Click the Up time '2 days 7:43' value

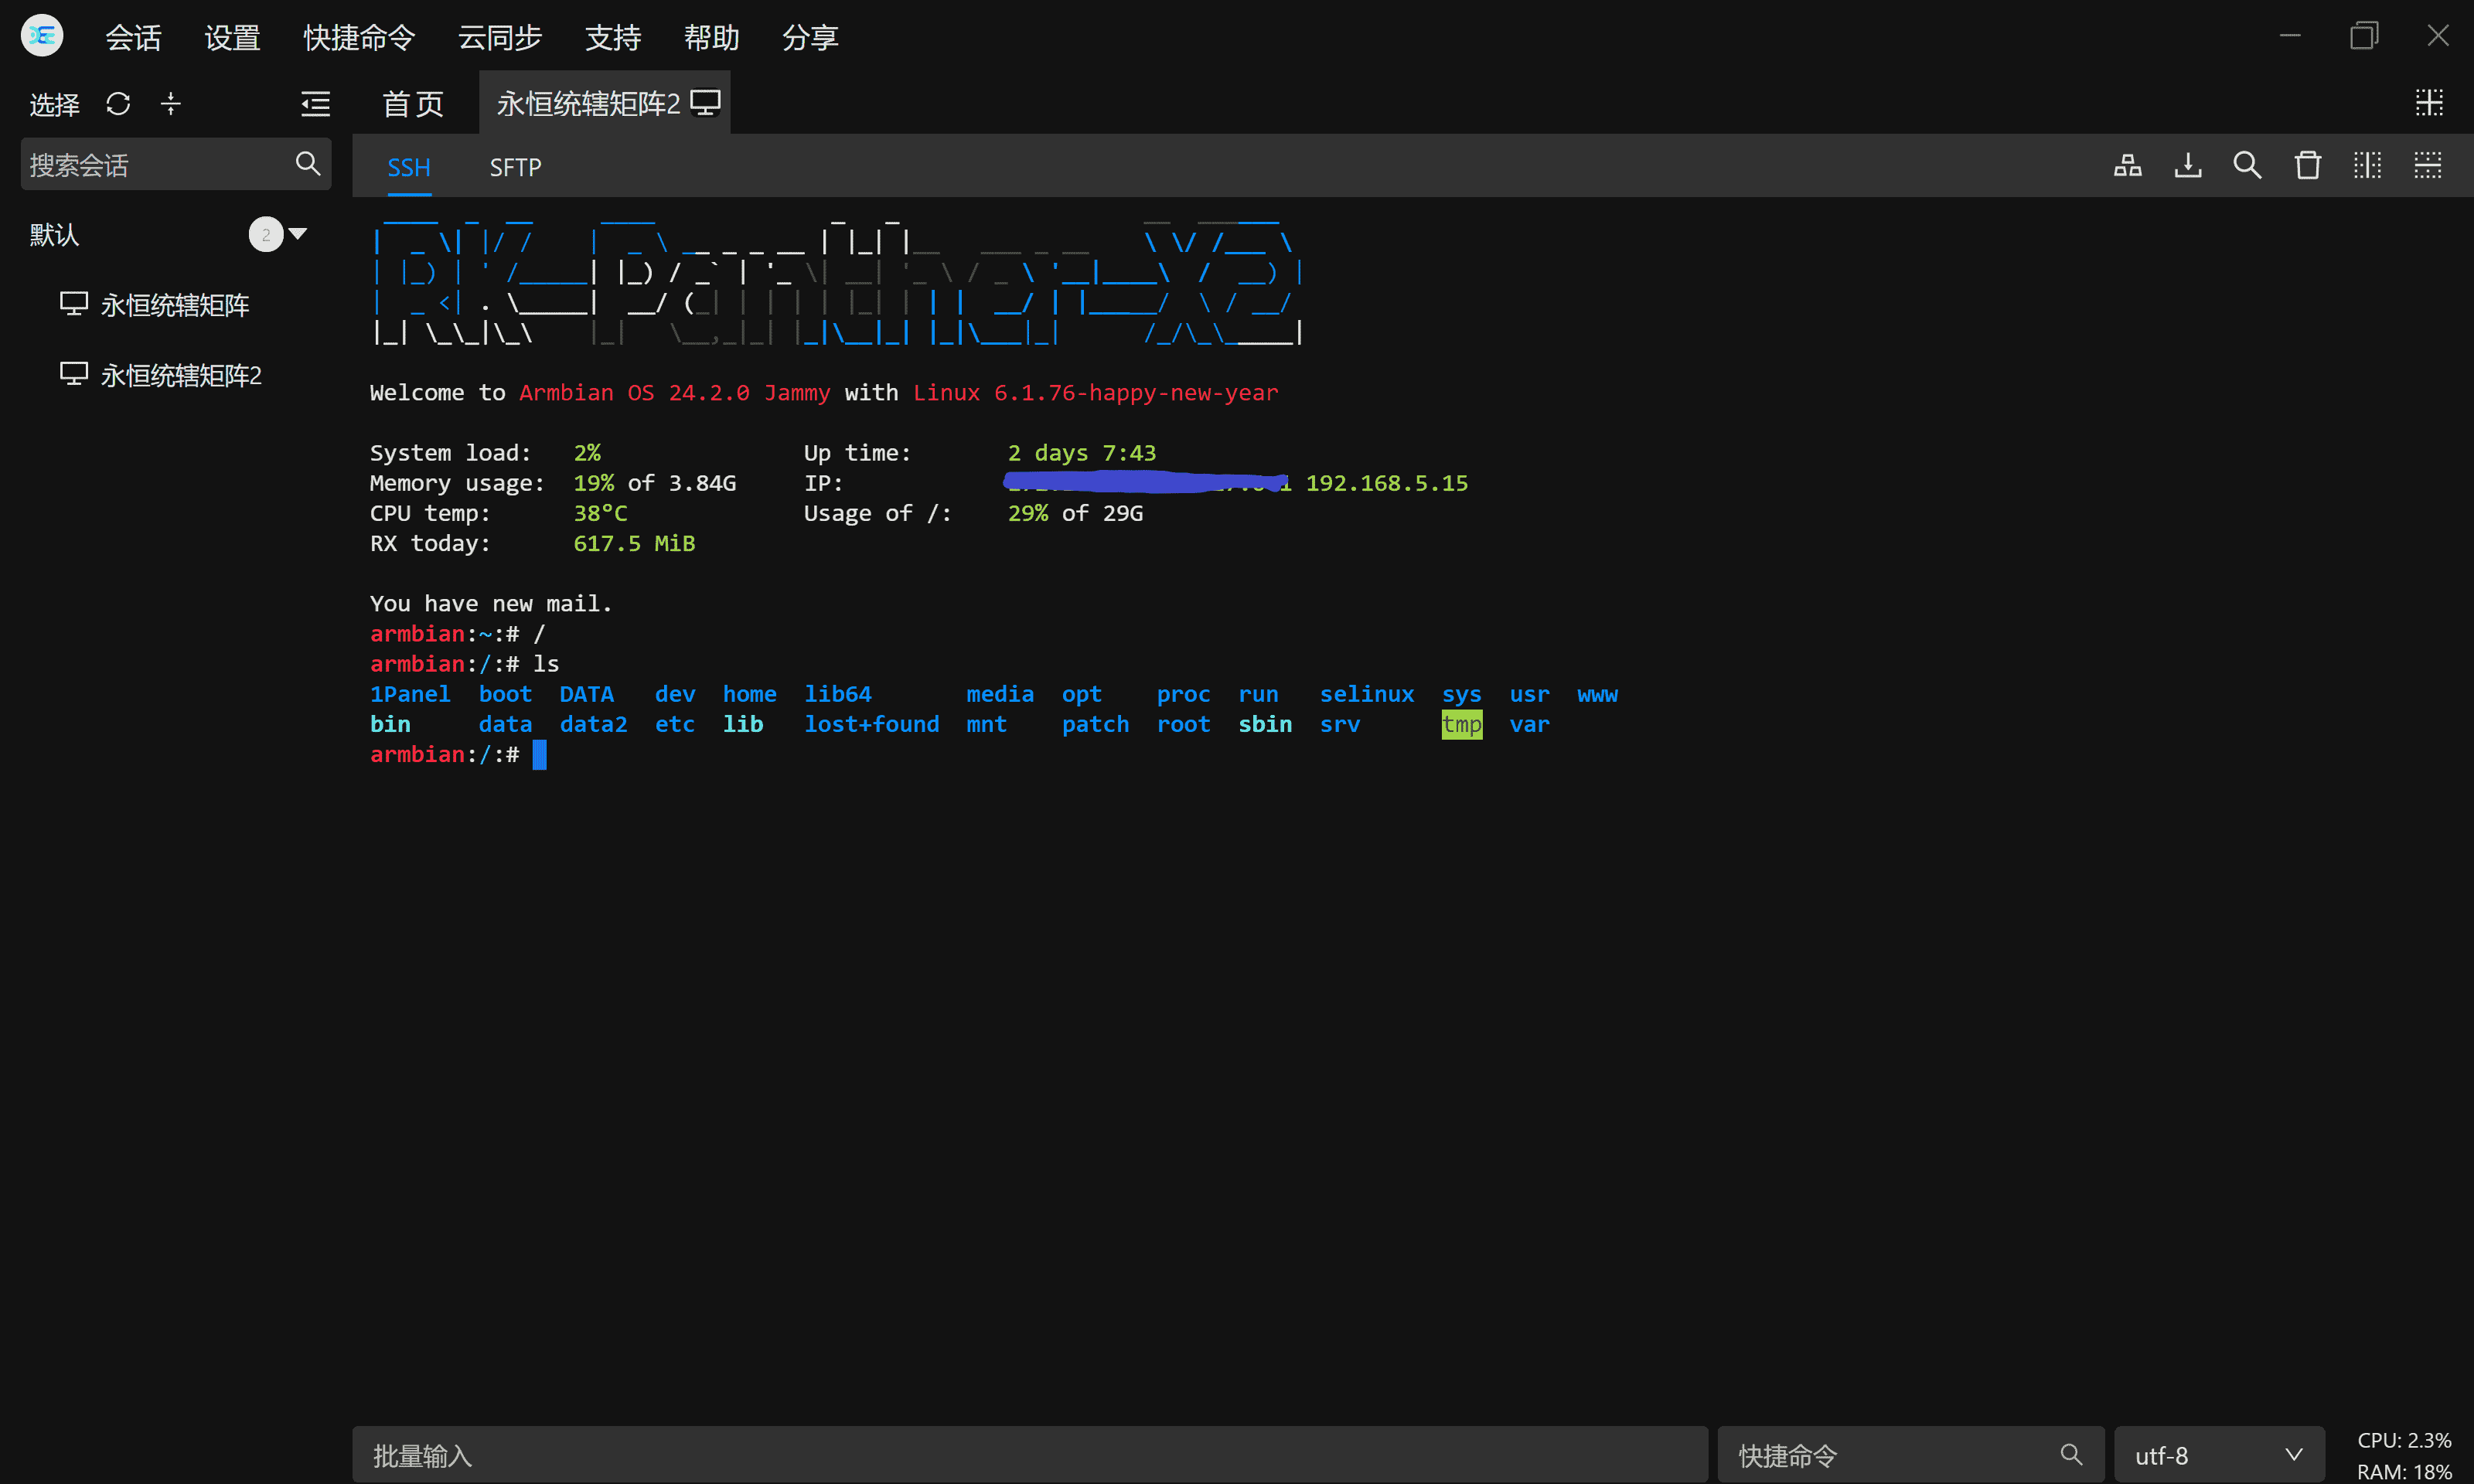pyautogui.click(x=1081, y=453)
